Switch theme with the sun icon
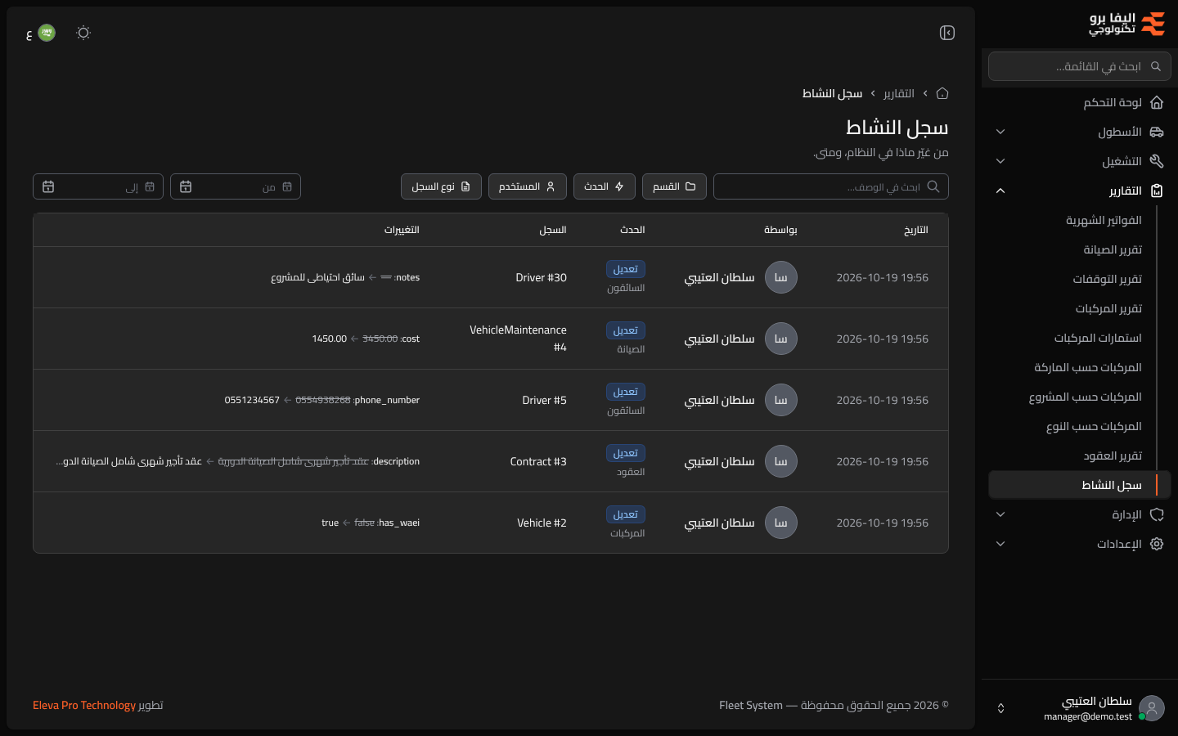1178x736 pixels. pos(83,33)
